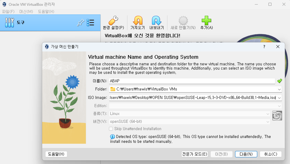The image size is (290, 164).
Task: Click the cube icon in dialog title
Action: coord(47,47)
